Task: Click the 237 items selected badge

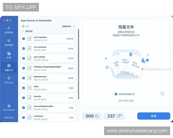Action: click(114, 116)
